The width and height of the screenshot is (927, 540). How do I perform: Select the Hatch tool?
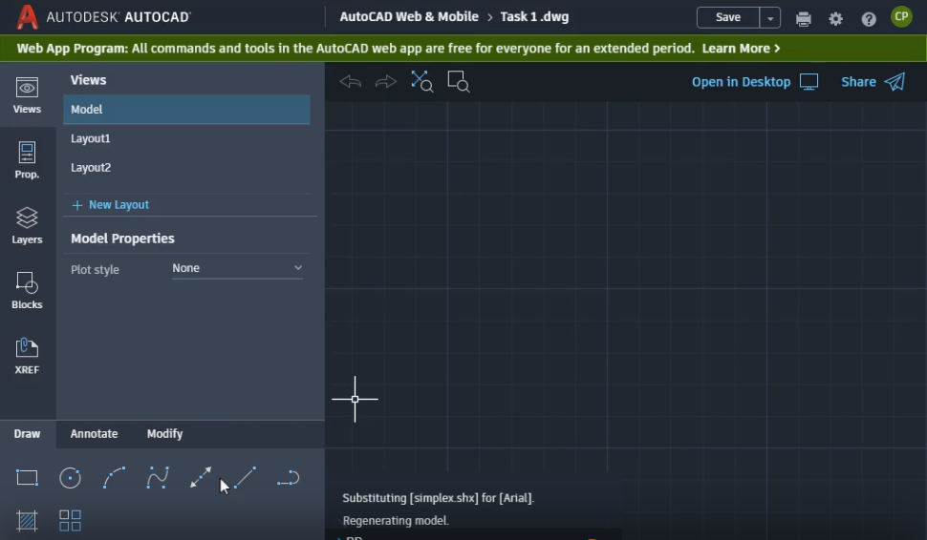pyautogui.click(x=27, y=521)
